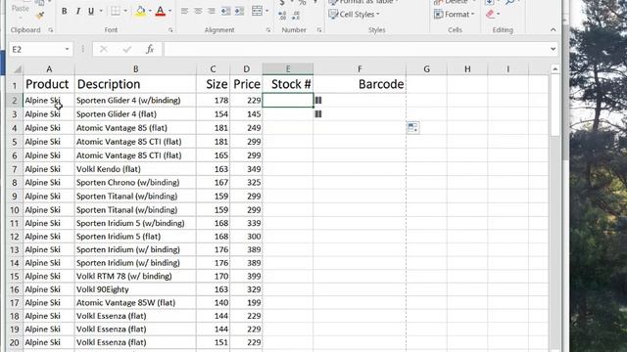Open the Underline style dropdown arrow
This screenshot has width=627, height=352.
(x=101, y=12)
